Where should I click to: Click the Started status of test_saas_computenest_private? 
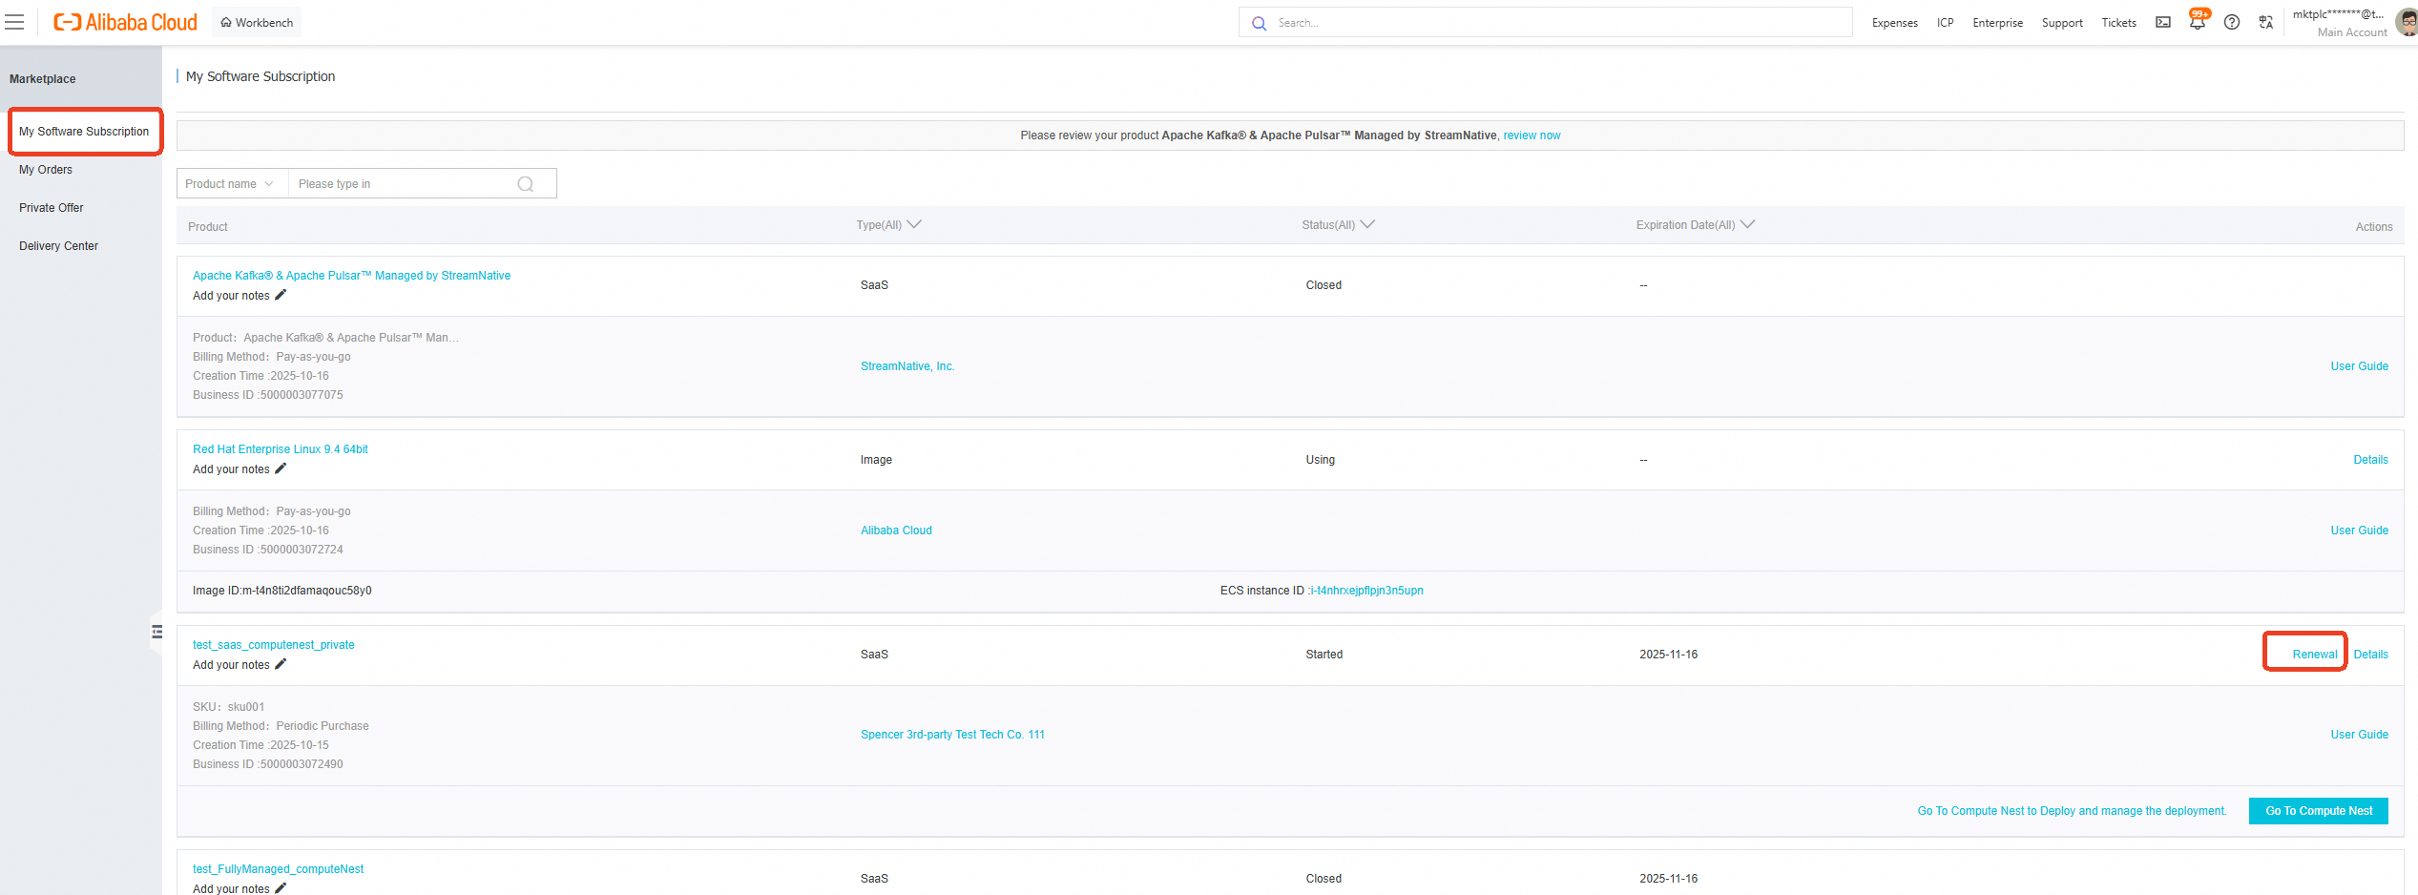click(1324, 655)
